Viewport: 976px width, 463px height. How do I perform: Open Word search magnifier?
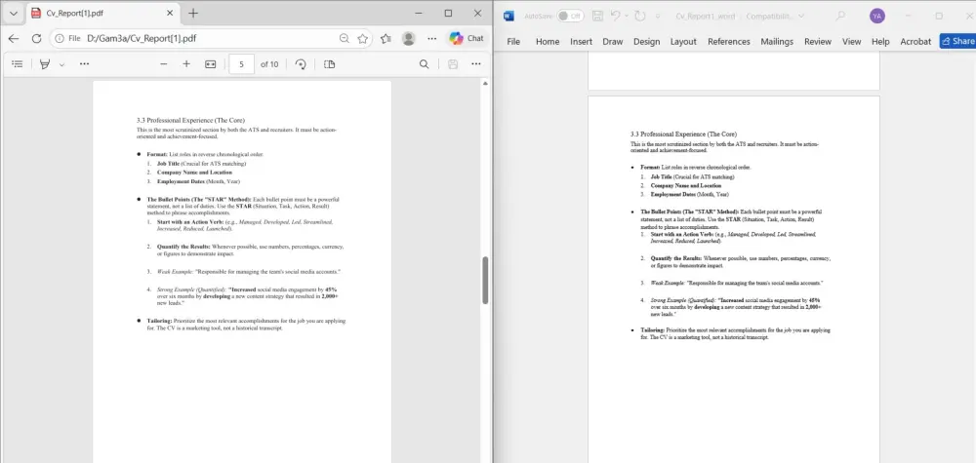[x=840, y=16]
